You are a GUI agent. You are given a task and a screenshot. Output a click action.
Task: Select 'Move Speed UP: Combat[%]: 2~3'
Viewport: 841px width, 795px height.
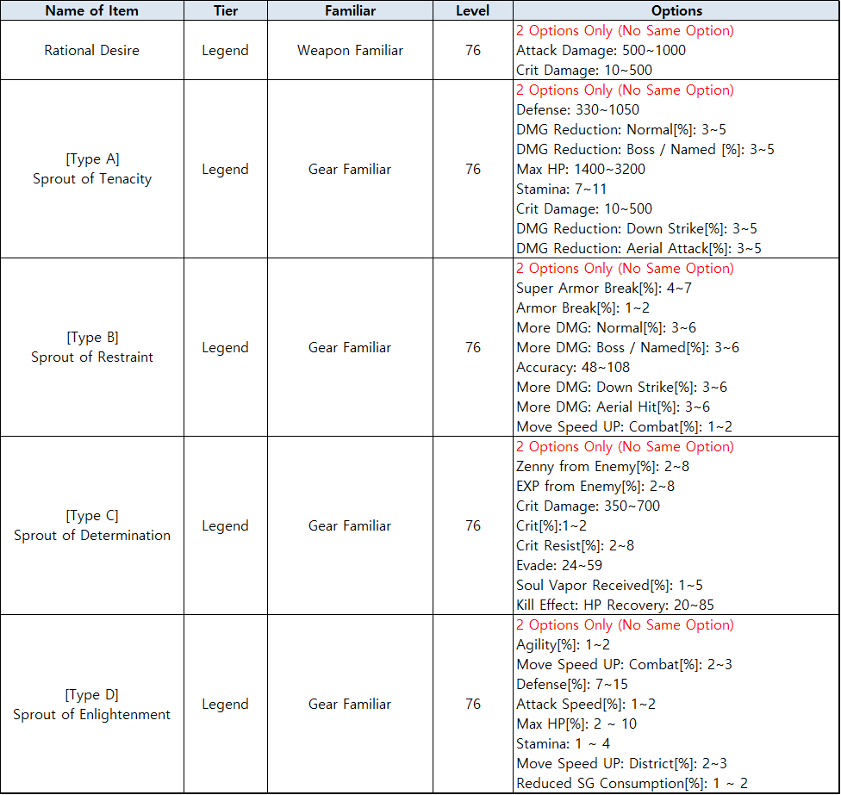point(625,665)
